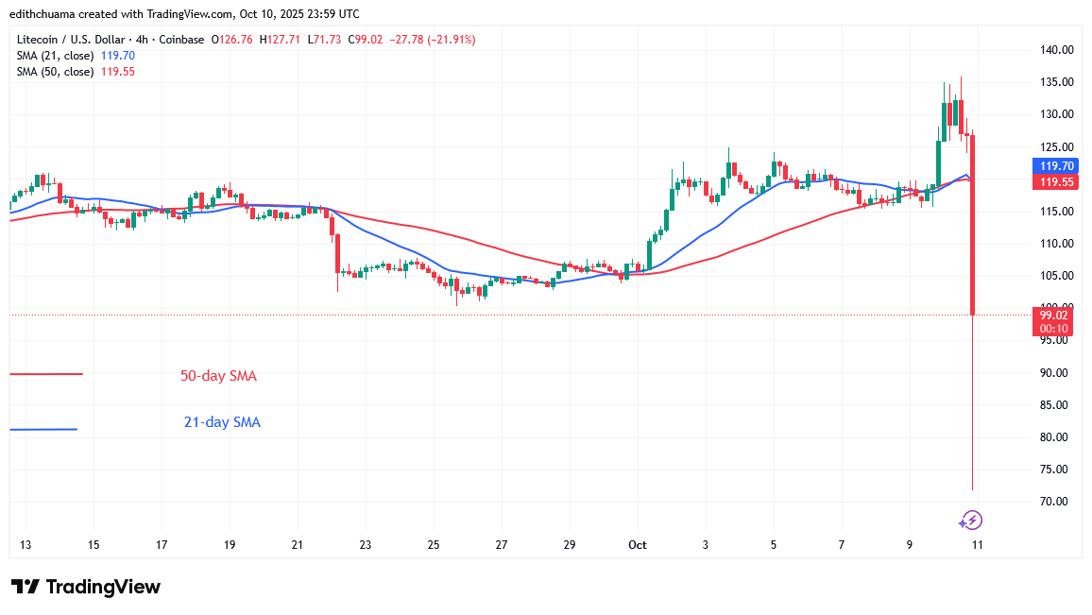Select the SMA (50, close) indicator legend

56,72
